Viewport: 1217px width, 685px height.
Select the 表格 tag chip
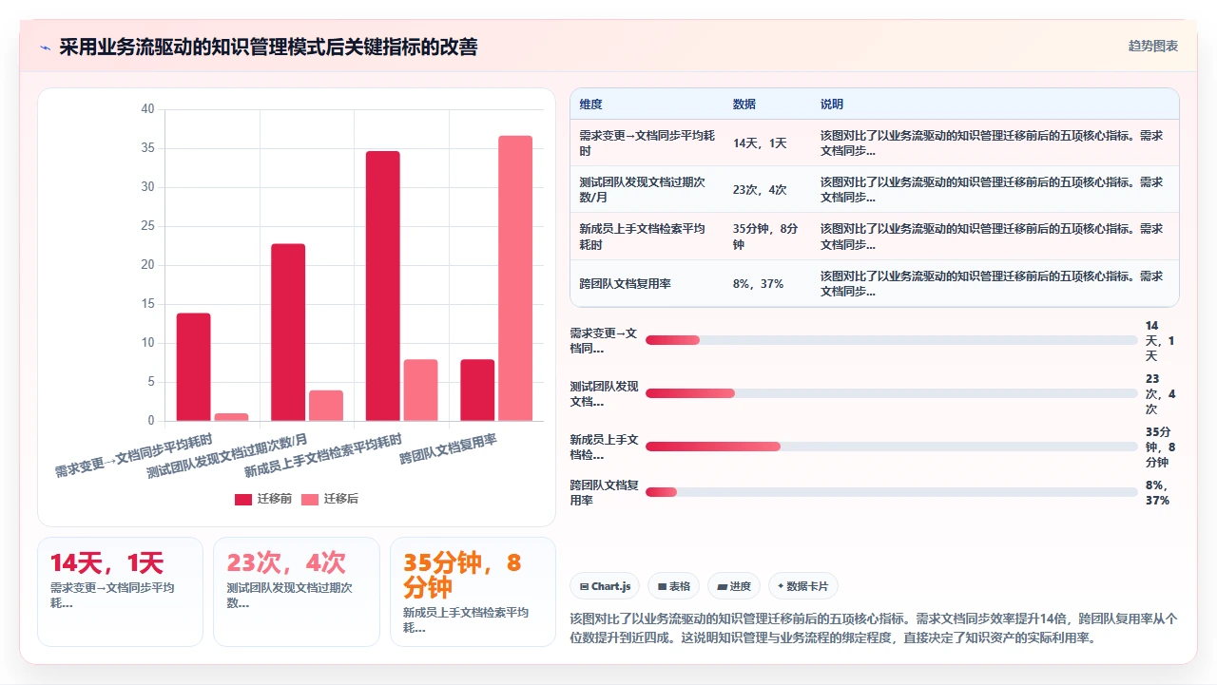[674, 586]
